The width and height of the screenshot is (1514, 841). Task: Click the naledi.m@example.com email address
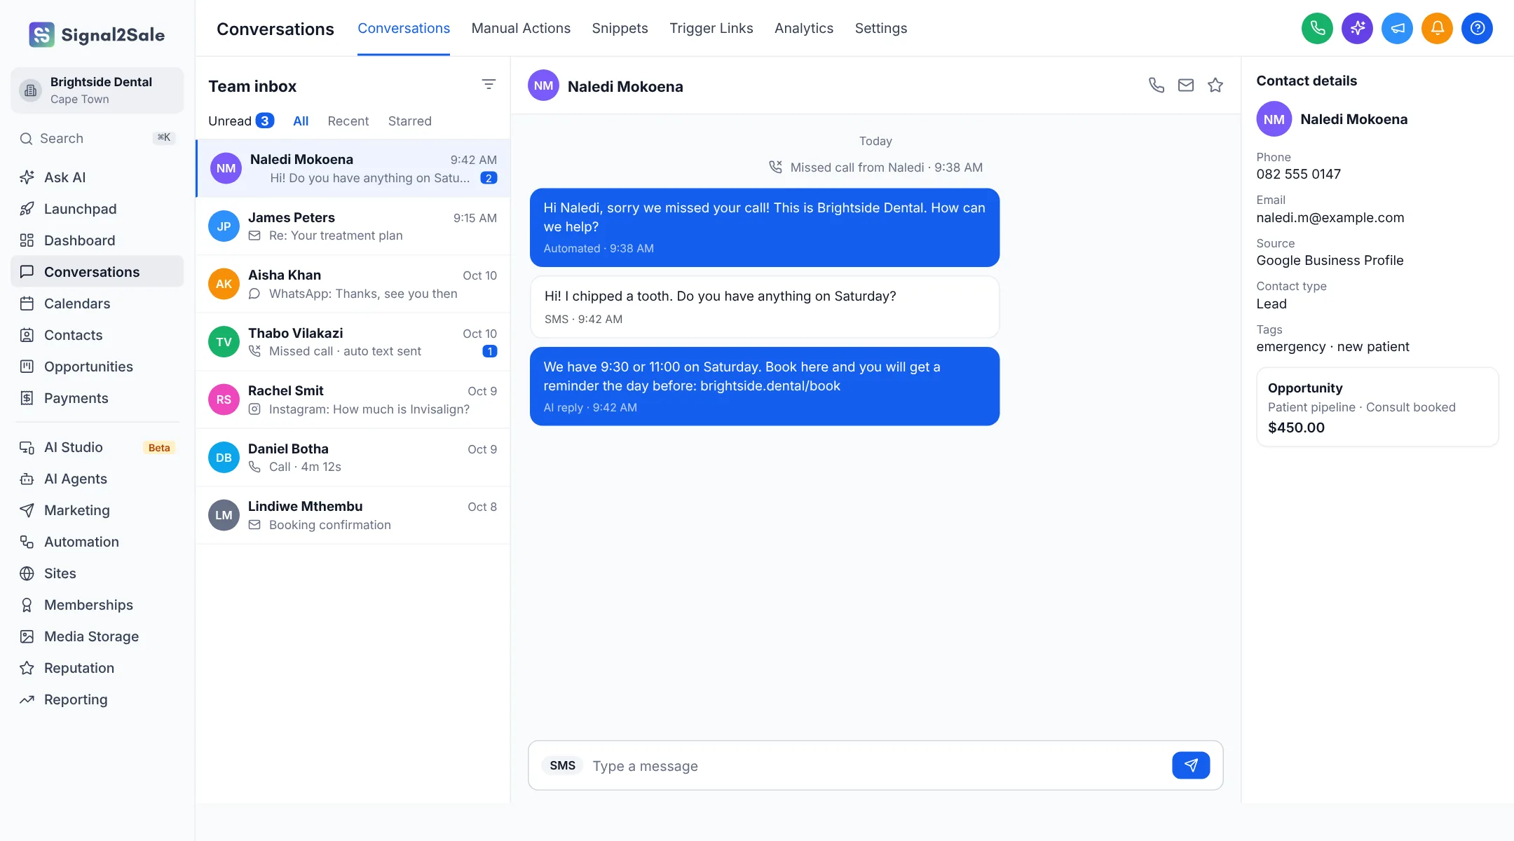pyautogui.click(x=1330, y=217)
